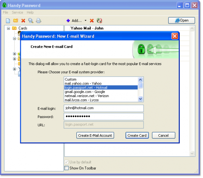Click provider list scroll down arrow
The height and width of the screenshot is (178, 203).
click(141, 99)
